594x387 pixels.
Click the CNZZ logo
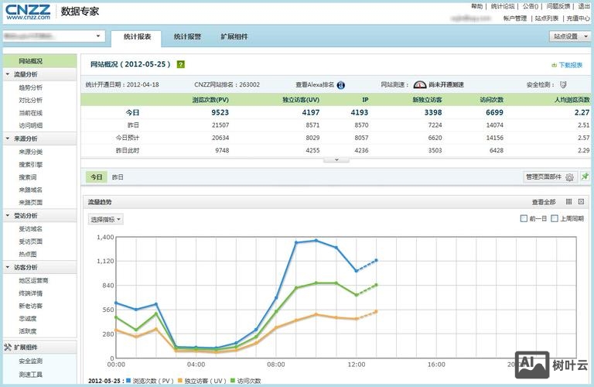[28, 12]
